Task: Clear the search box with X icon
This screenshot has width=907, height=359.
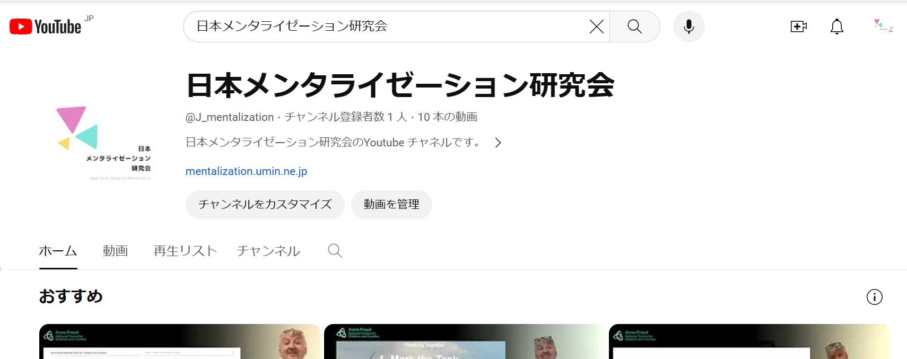Action: 596,27
